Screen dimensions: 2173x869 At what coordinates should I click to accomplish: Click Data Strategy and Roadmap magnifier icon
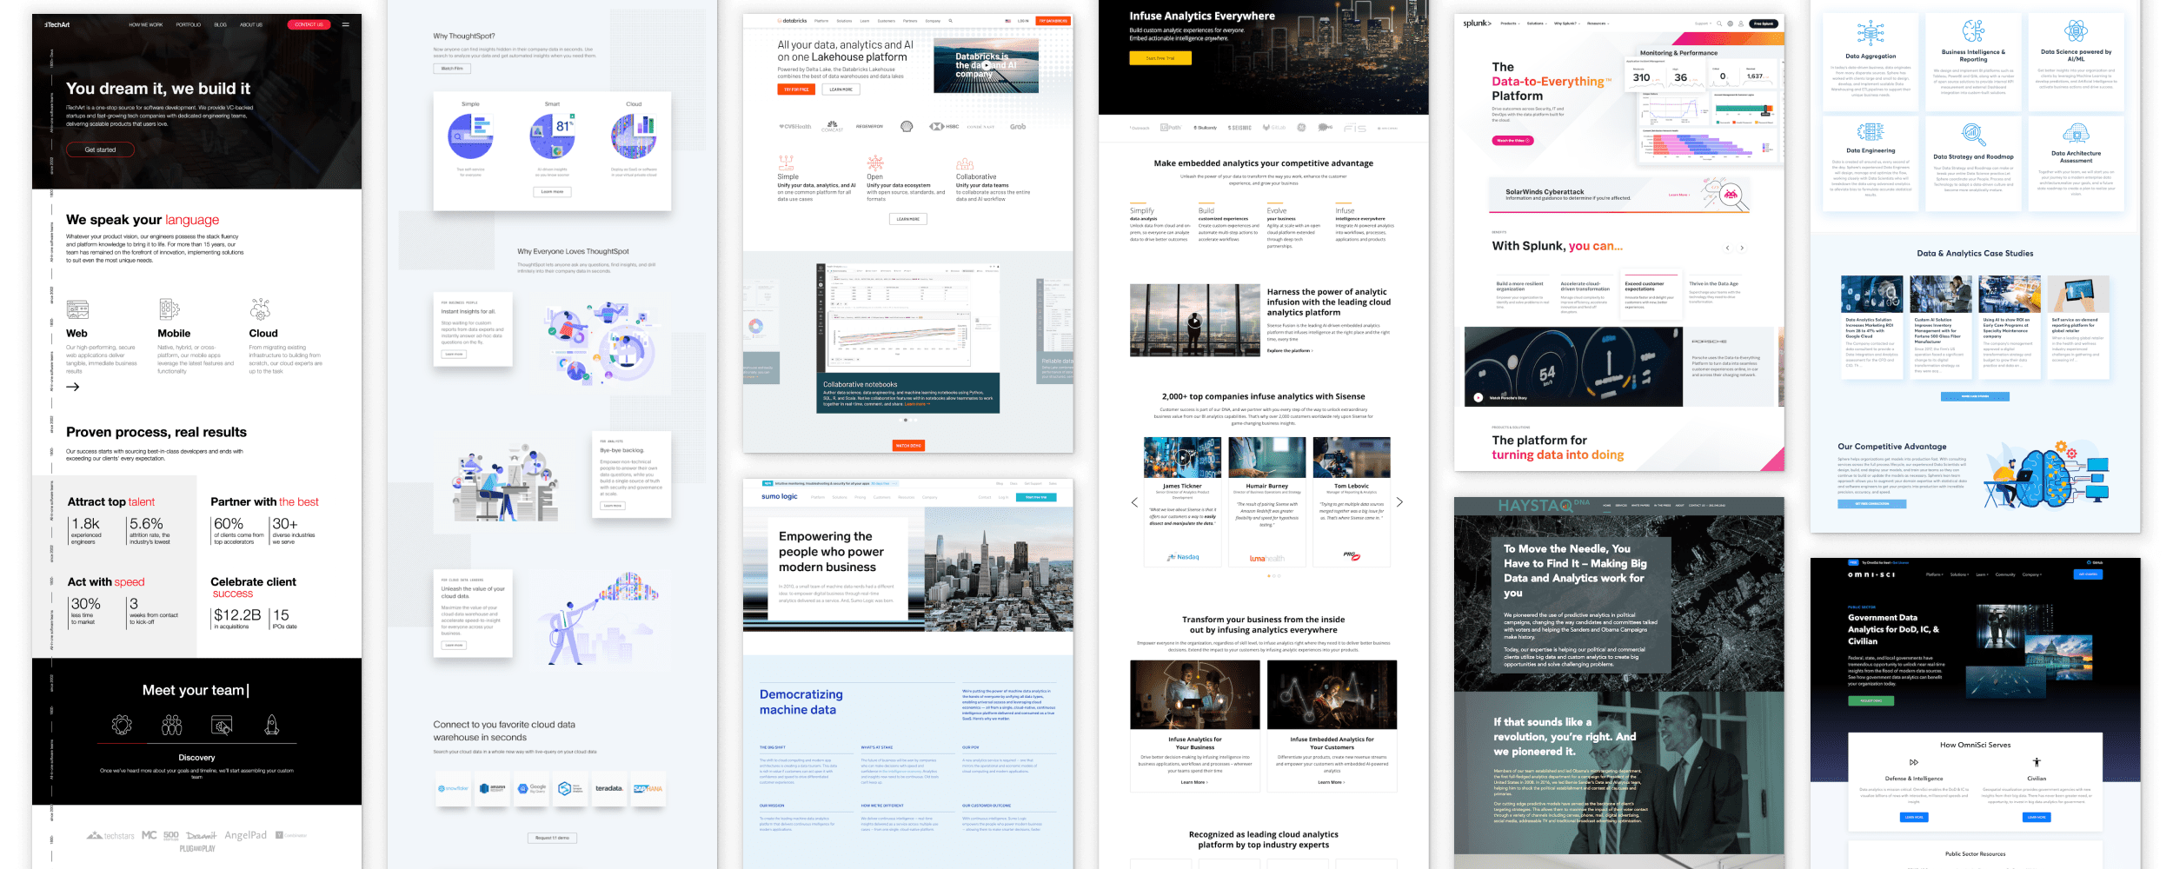[1973, 135]
